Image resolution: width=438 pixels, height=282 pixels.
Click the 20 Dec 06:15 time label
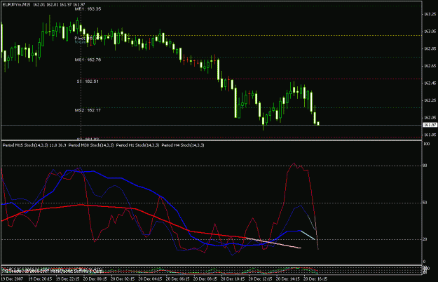[178, 279]
